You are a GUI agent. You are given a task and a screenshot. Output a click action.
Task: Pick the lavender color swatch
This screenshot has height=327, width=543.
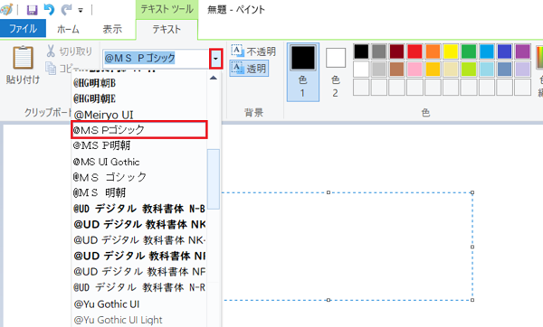point(522,70)
